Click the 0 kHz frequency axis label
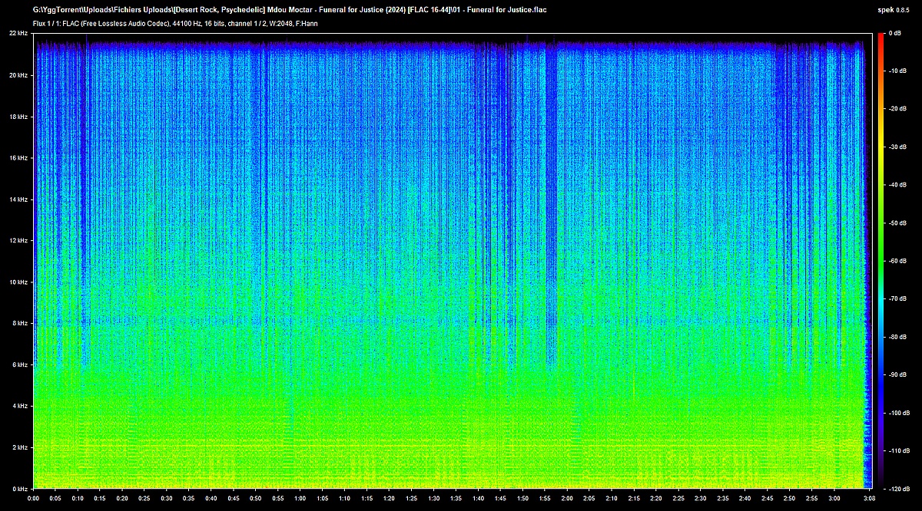922x511 pixels. tap(20, 489)
